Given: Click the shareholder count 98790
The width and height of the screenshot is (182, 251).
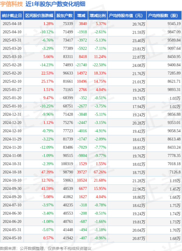Looking at the screenshot, I should coord(68,172).
